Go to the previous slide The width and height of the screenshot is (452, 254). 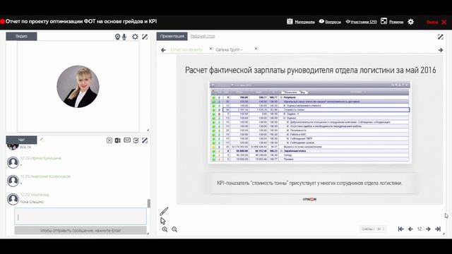click(x=410, y=229)
